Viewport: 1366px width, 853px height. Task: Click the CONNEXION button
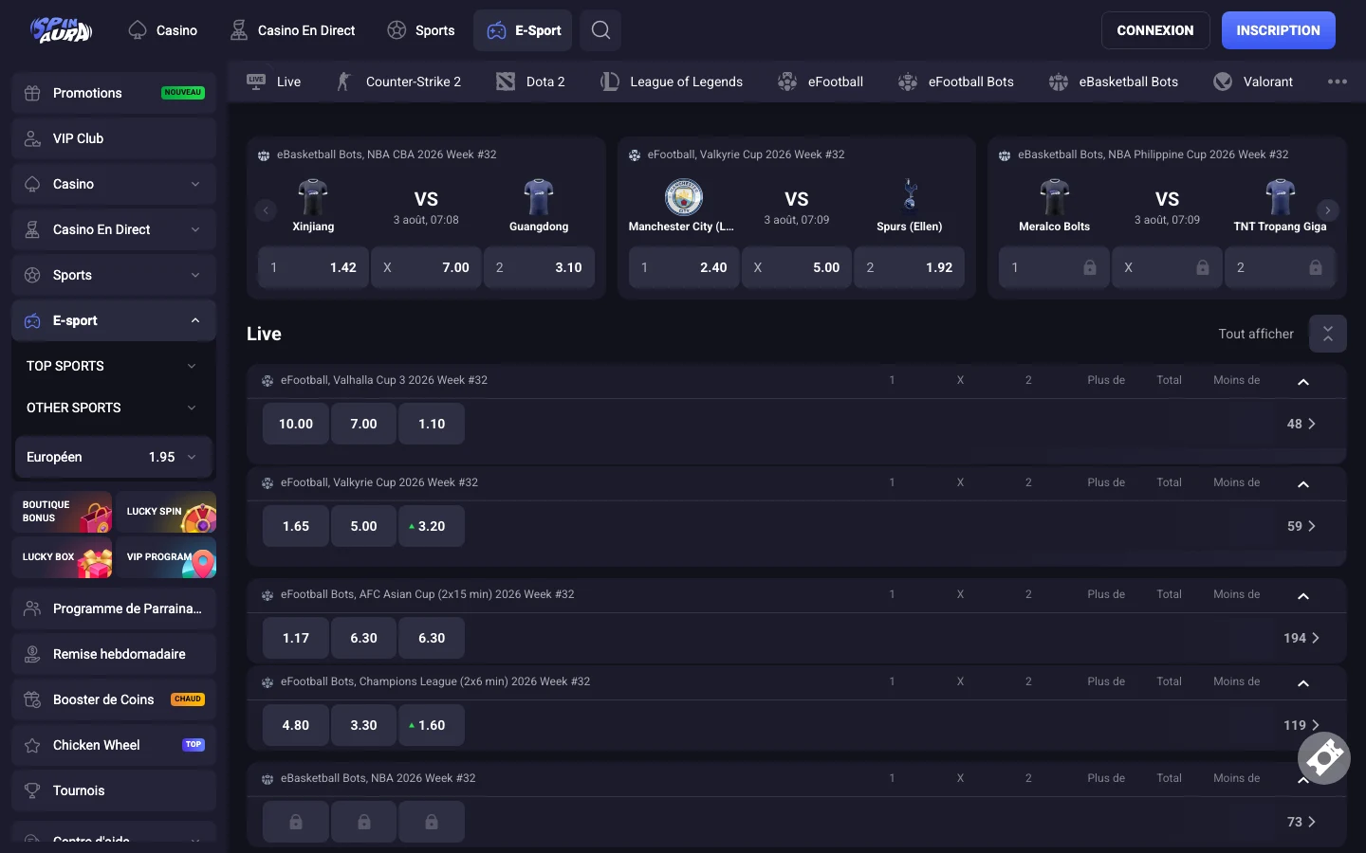[x=1155, y=30]
